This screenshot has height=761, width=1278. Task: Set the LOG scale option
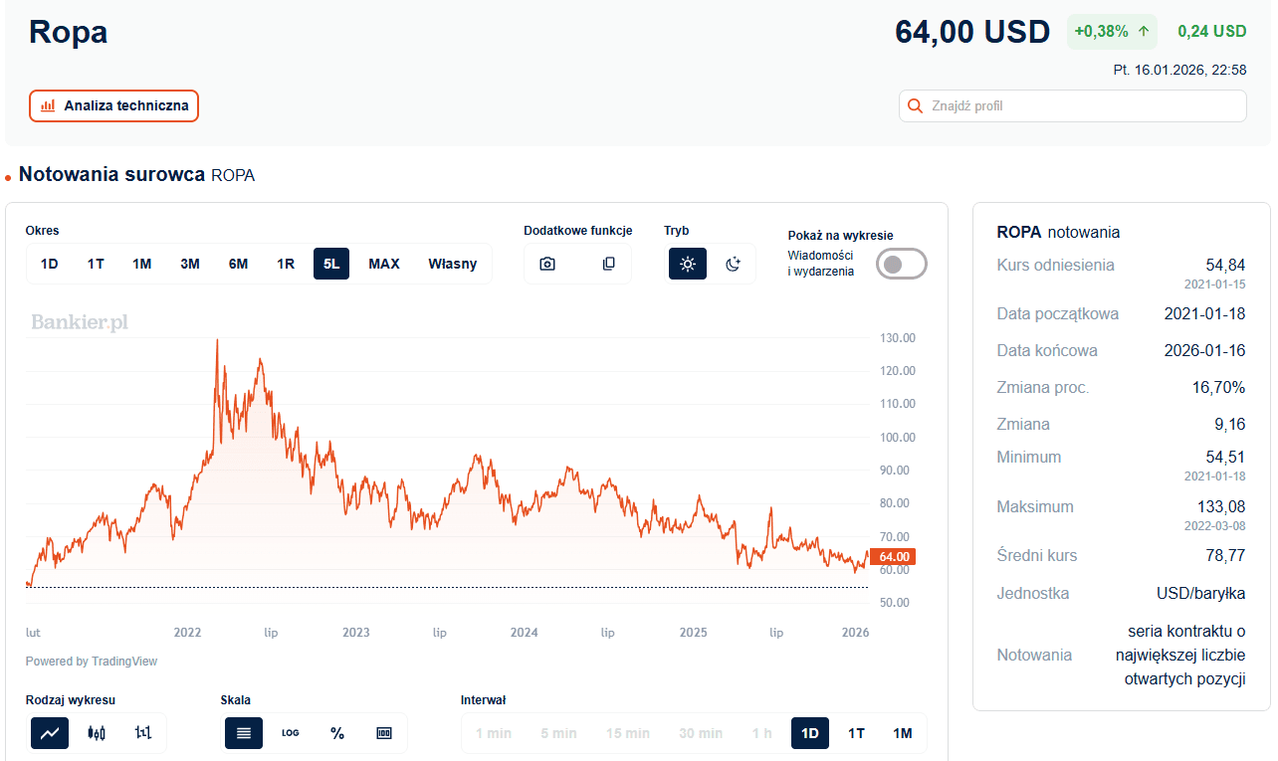[291, 733]
